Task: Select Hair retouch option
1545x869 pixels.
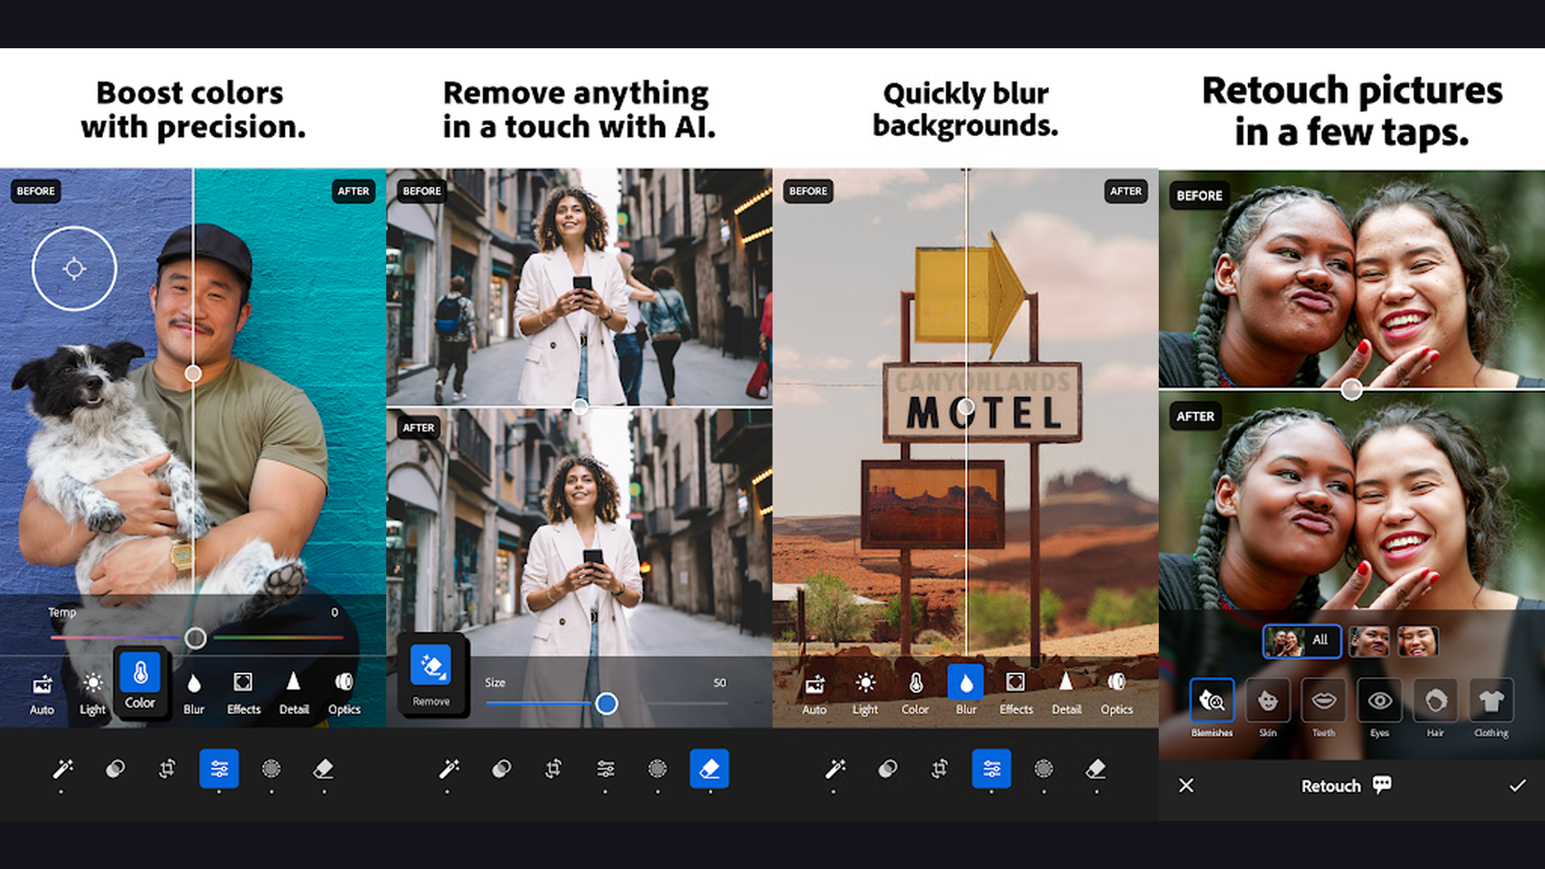Action: (1436, 708)
